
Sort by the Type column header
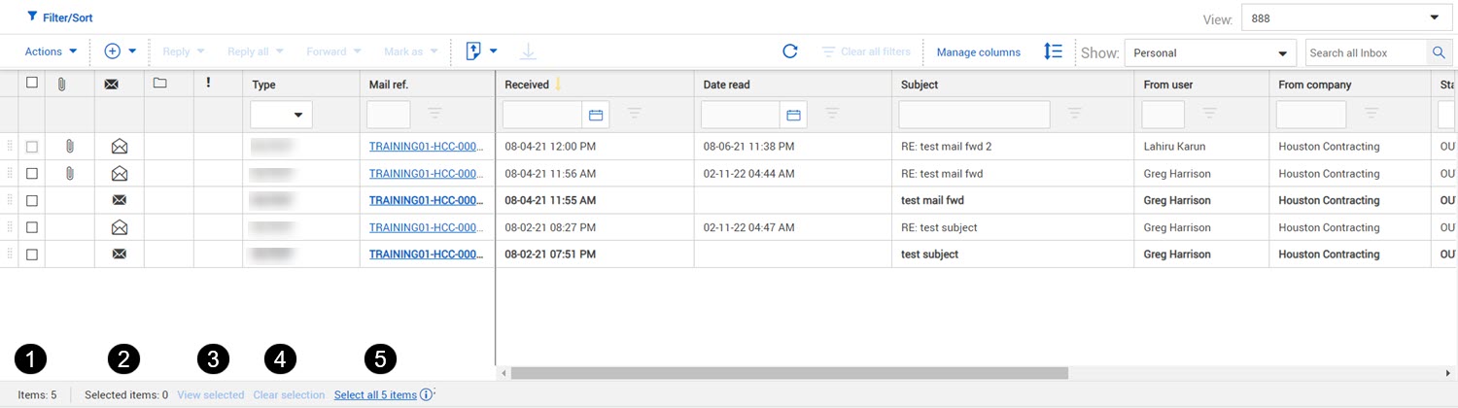263,85
